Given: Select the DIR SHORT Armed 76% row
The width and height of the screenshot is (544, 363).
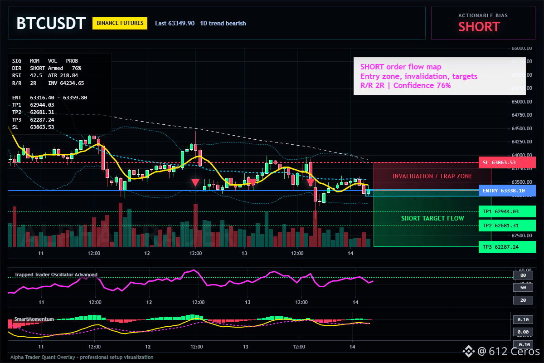Looking at the screenshot, I should (47, 68).
